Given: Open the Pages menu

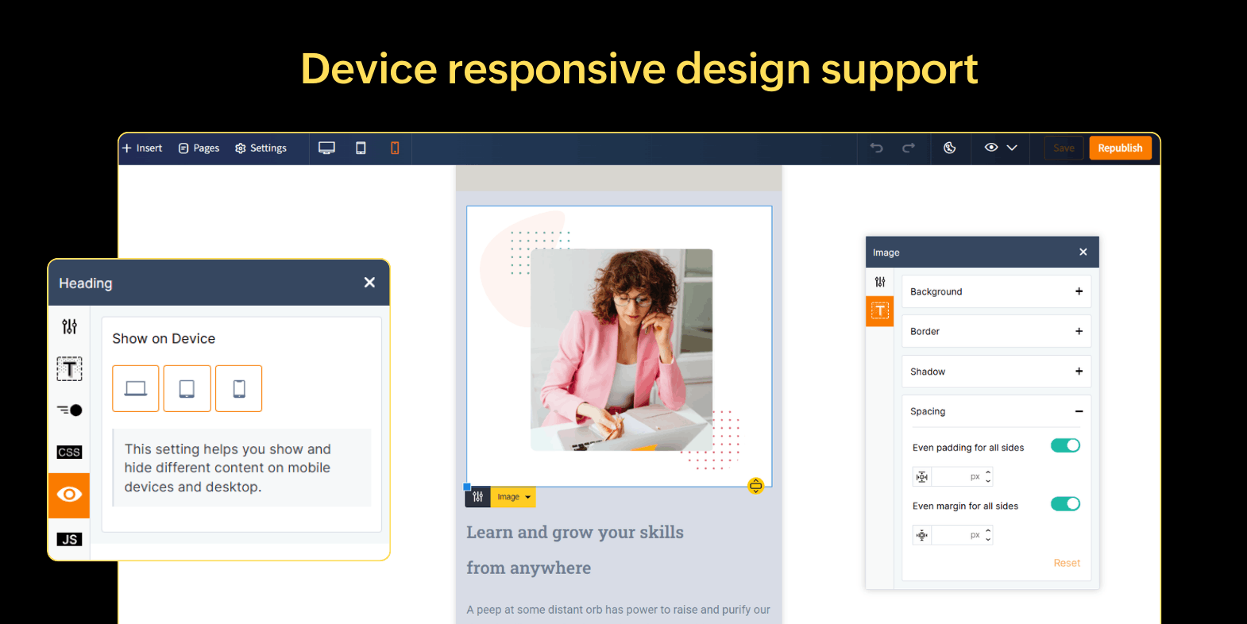Looking at the screenshot, I should click(x=199, y=148).
